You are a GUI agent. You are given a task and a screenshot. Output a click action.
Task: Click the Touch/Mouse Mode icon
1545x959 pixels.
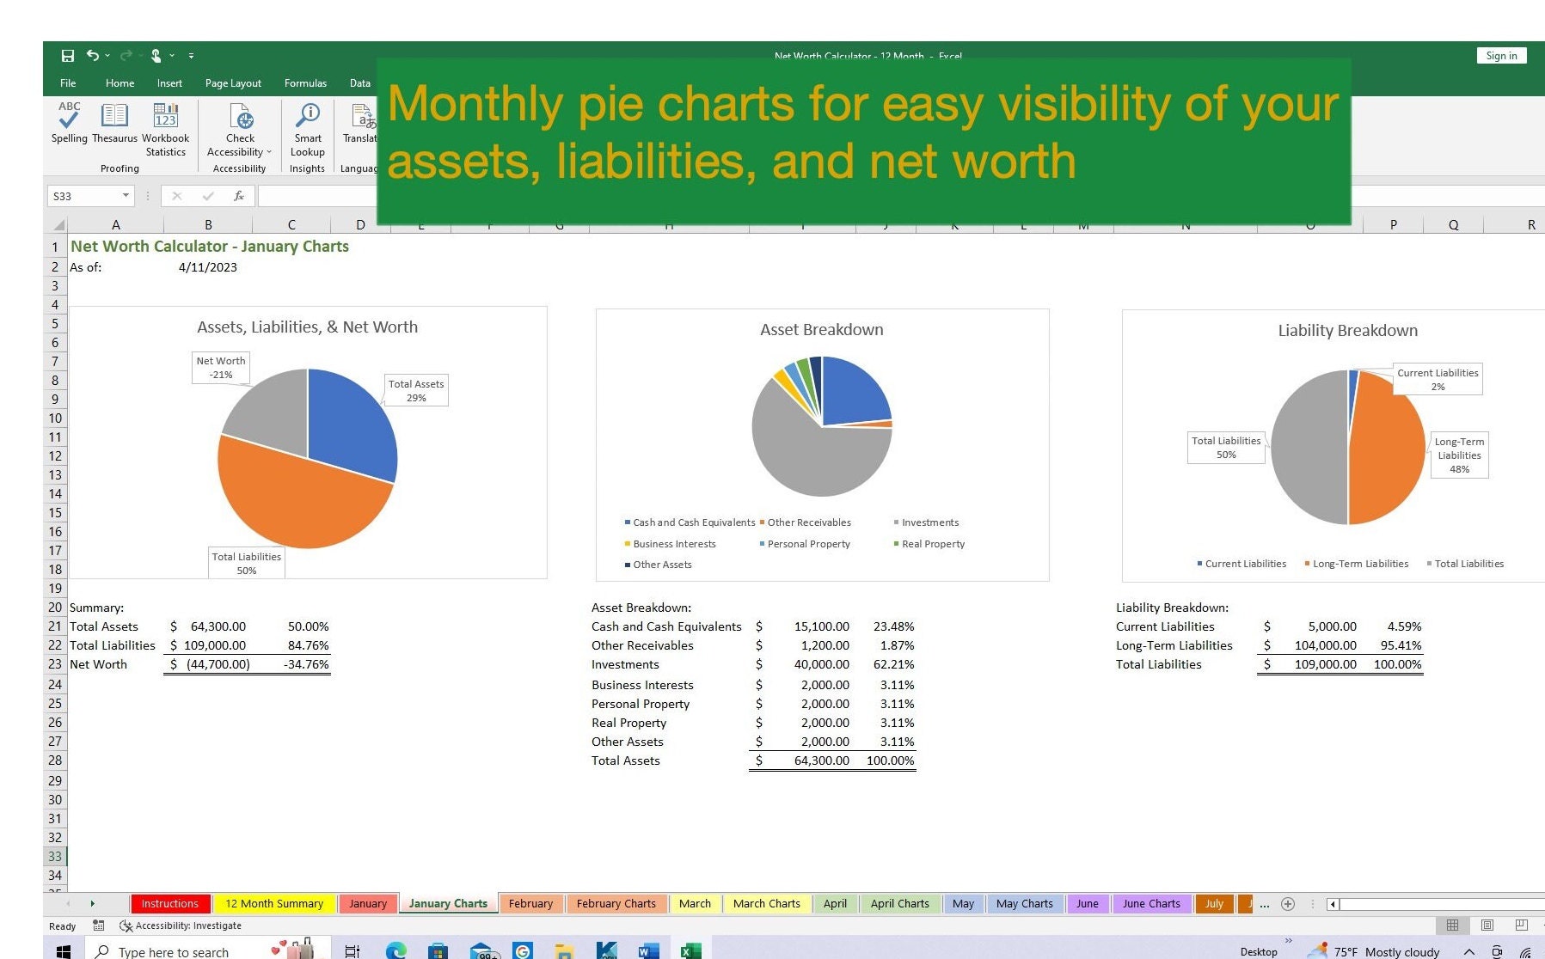tap(156, 56)
